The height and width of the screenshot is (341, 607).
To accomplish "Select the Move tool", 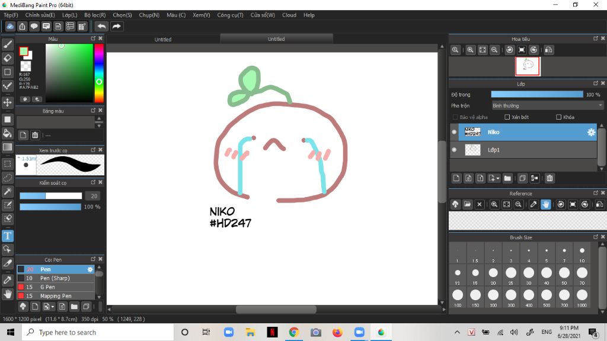I will (x=7, y=102).
